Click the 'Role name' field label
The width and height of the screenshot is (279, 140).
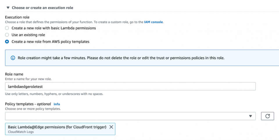[14, 74]
